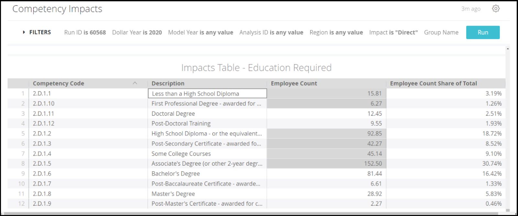The width and height of the screenshot is (518, 216).
Task: Expand the FILTERS panel
Action: (x=37, y=32)
